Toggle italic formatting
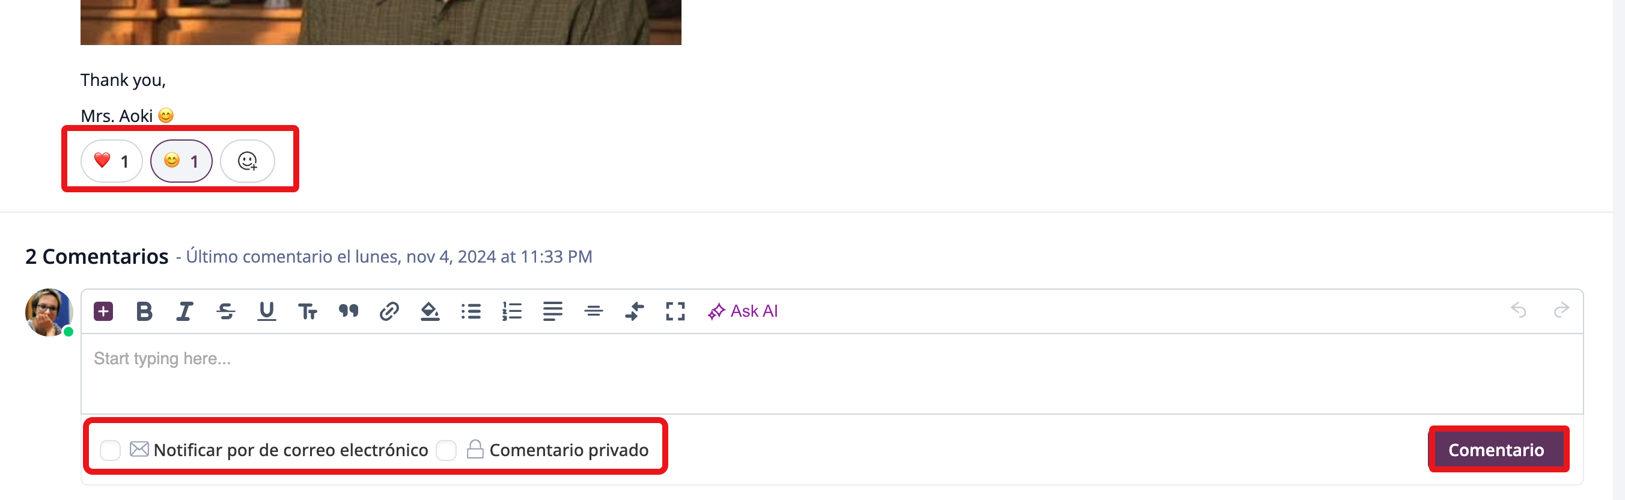1625x500 pixels. pyautogui.click(x=184, y=311)
